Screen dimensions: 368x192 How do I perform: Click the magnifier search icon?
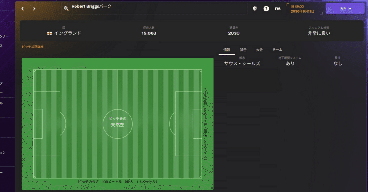(x=66, y=9)
